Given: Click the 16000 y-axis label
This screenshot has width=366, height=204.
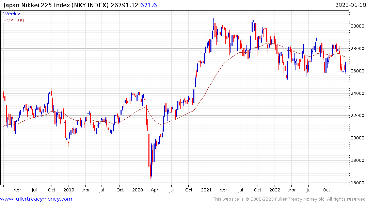Looking at the screenshot, I should click(x=357, y=183).
